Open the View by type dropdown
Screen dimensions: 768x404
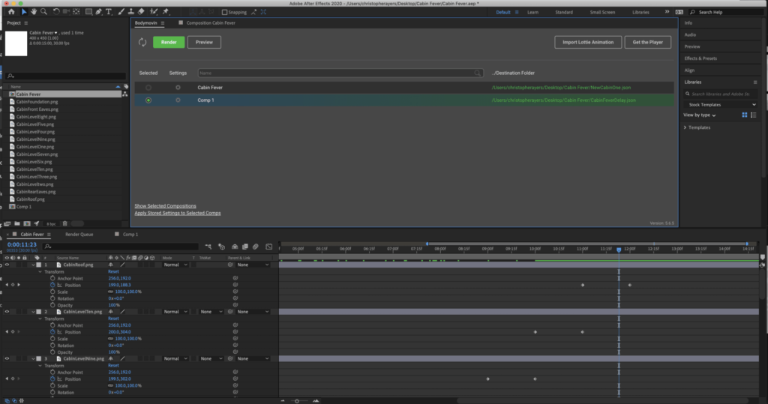coord(700,115)
